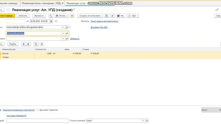Click the Всего total box
This screenshot has height=124, width=221.
pos(211,110)
